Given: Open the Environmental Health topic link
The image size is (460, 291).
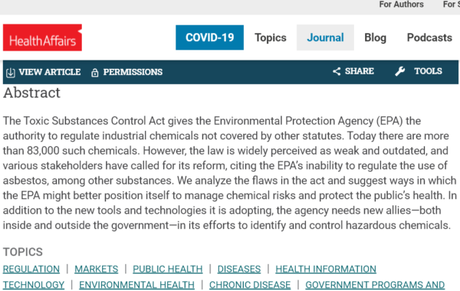Looking at the screenshot, I should [136, 285].
